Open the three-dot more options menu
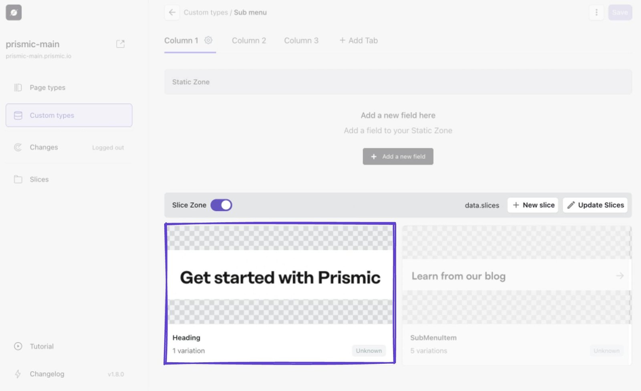The width and height of the screenshot is (641, 391). coord(596,12)
